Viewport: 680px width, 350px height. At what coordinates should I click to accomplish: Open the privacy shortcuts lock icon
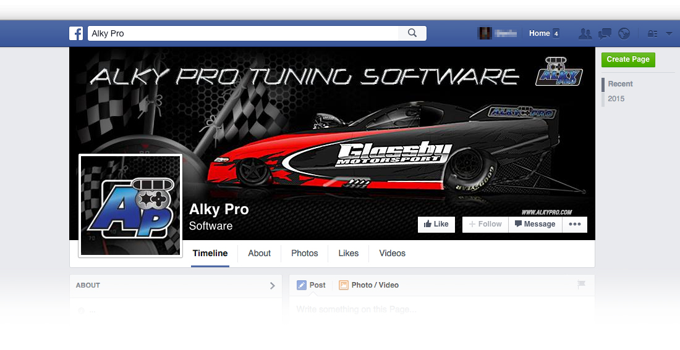coord(653,33)
